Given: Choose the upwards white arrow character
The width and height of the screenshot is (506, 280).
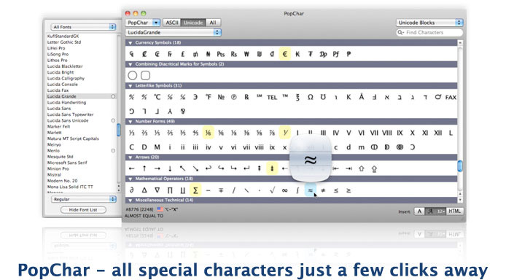Looking at the screenshot, I should click(361, 168).
